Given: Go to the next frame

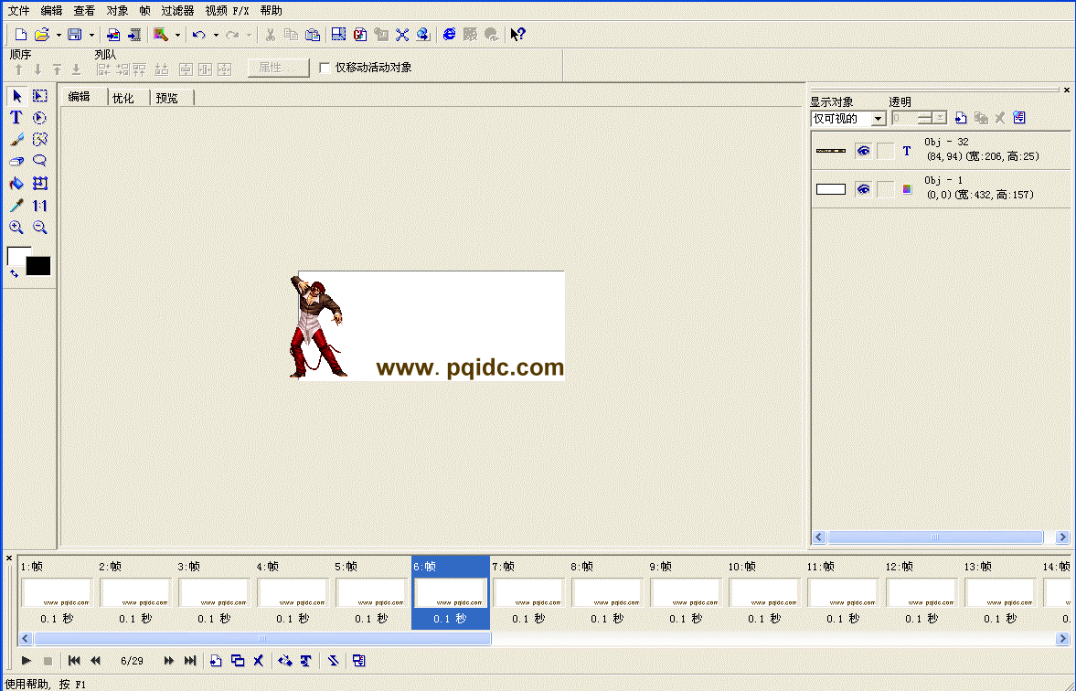Looking at the screenshot, I should [169, 661].
